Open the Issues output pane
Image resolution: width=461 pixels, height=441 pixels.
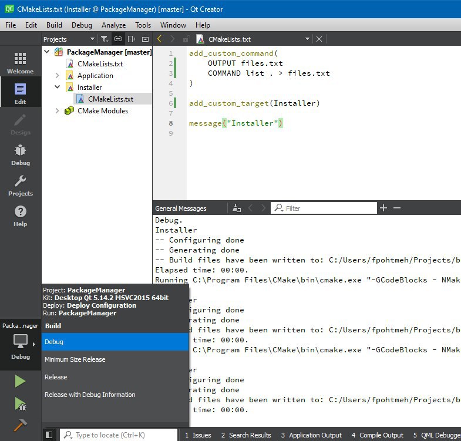click(x=198, y=435)
